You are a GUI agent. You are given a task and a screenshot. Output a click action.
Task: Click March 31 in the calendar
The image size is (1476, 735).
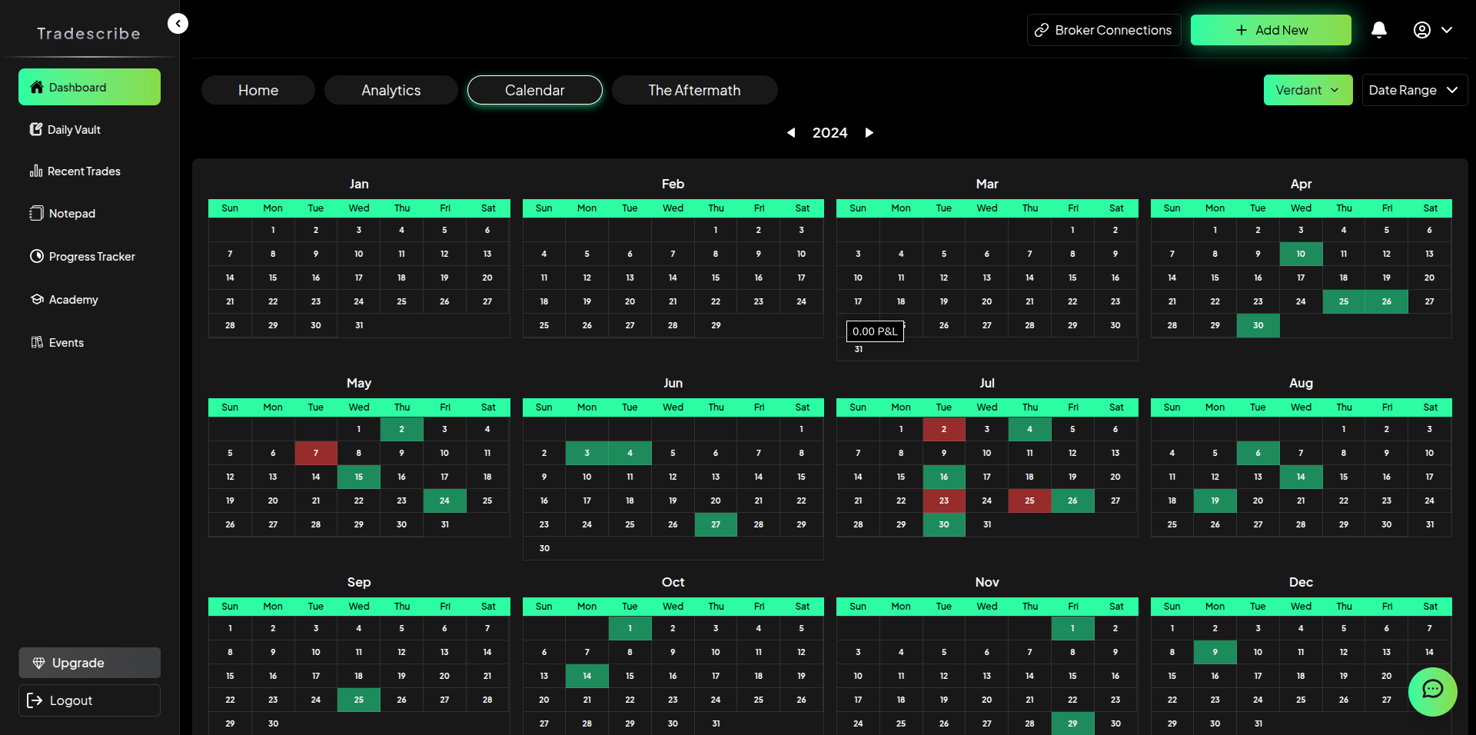[858, 349]
